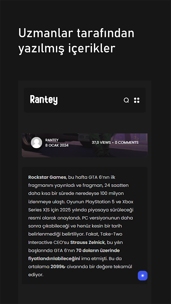Open the four-dot grid menu icon

pos(137,100)
